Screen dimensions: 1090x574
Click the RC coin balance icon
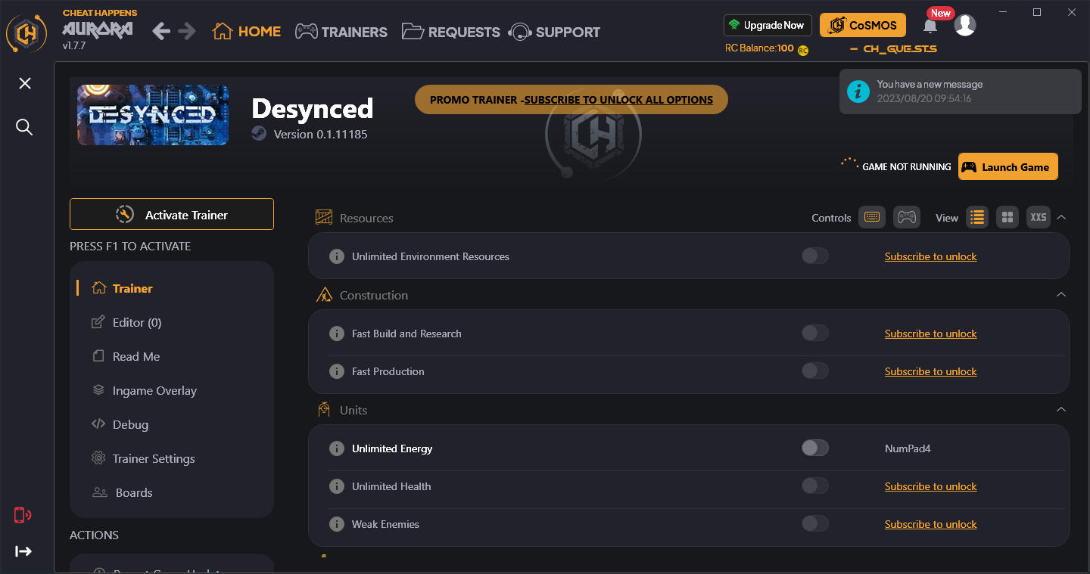pyautogui.click(x=802, y=50)
